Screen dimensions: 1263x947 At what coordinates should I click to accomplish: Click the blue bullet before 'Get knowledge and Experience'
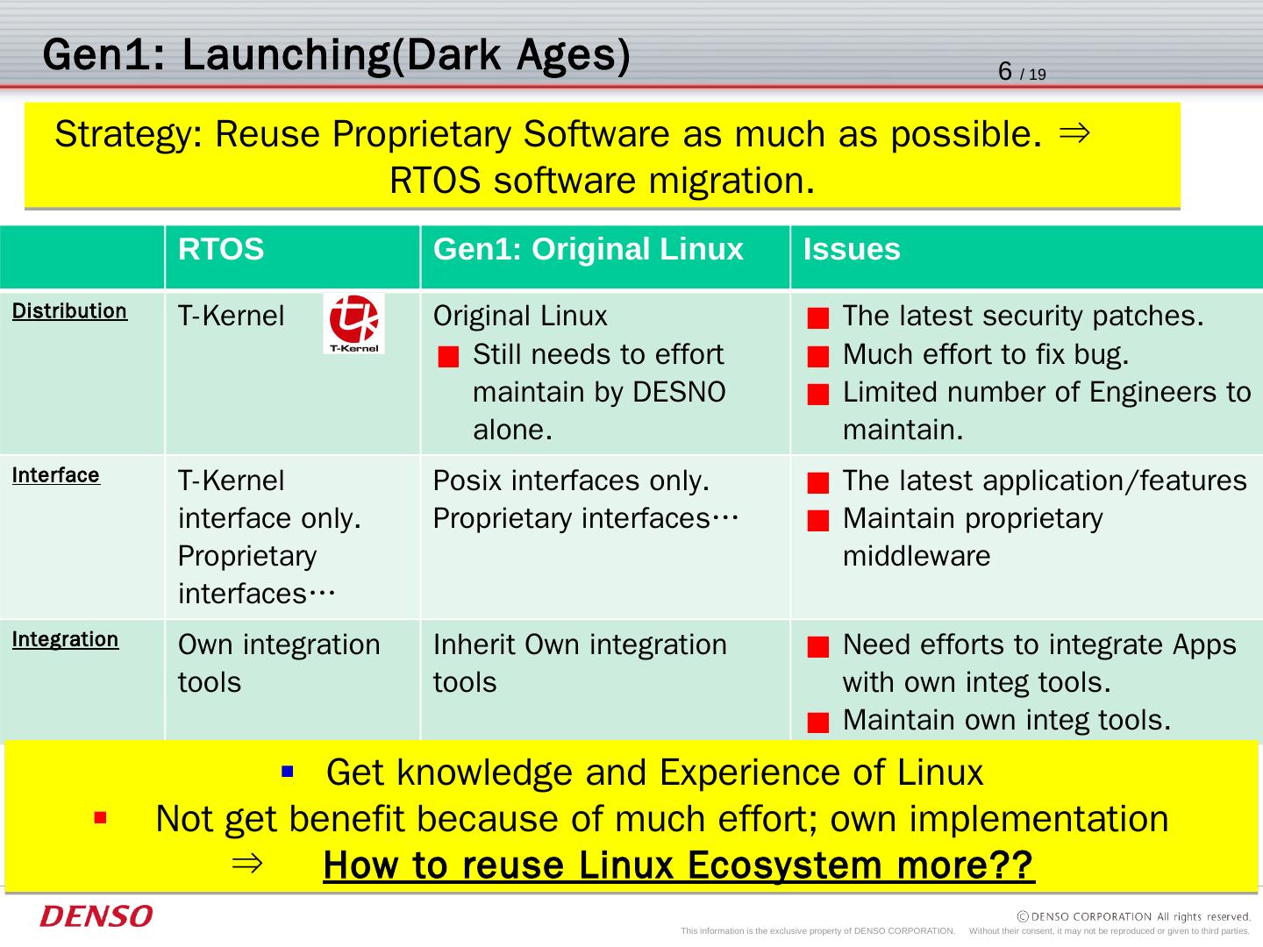tap(287, 772)
